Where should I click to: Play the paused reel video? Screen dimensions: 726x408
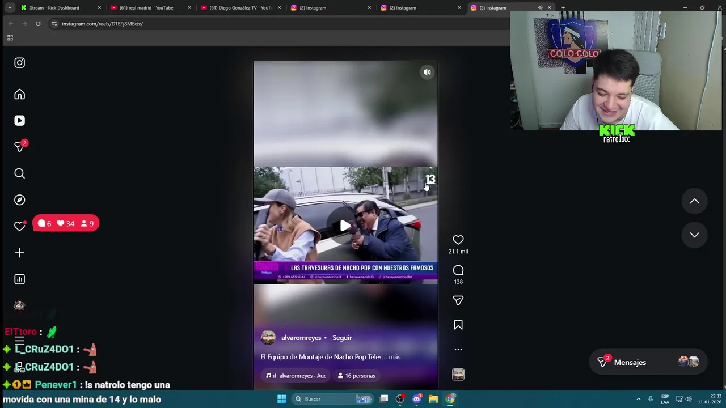click(345, 226)
